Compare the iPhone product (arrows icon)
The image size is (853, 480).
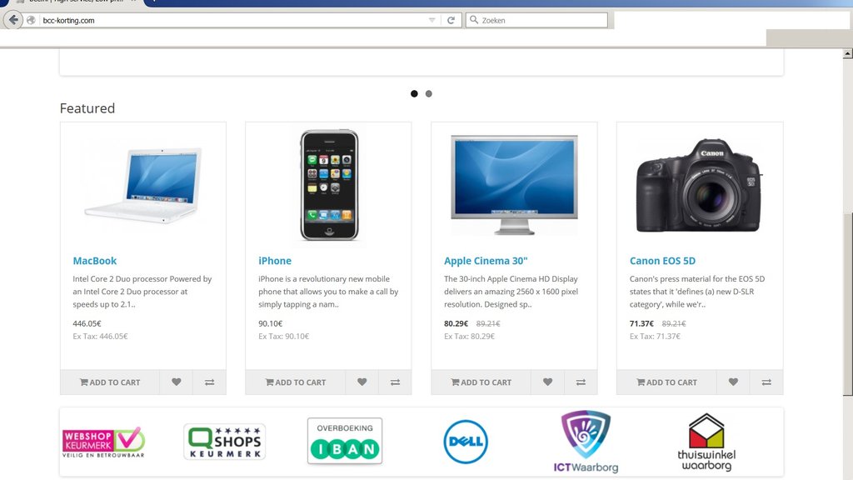(x=395, y=382)
